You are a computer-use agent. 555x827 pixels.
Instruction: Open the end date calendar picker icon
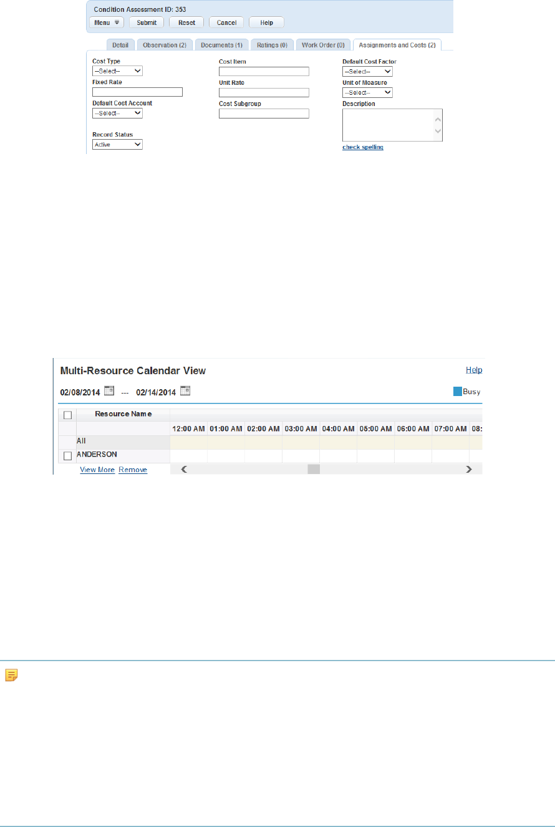point(185,391)
